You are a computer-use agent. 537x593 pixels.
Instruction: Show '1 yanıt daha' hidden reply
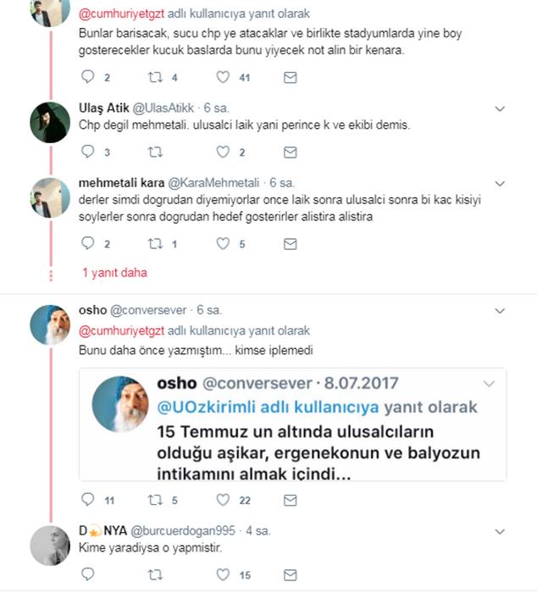(114, 273)
